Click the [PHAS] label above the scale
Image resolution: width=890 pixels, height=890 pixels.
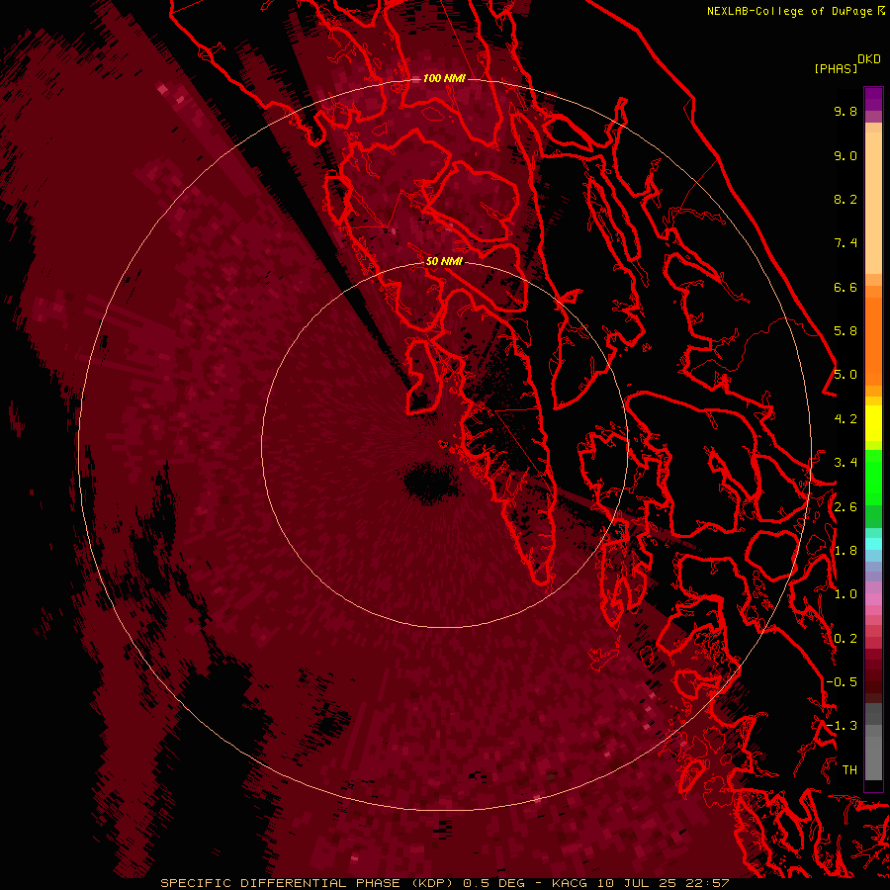point(836,68)
